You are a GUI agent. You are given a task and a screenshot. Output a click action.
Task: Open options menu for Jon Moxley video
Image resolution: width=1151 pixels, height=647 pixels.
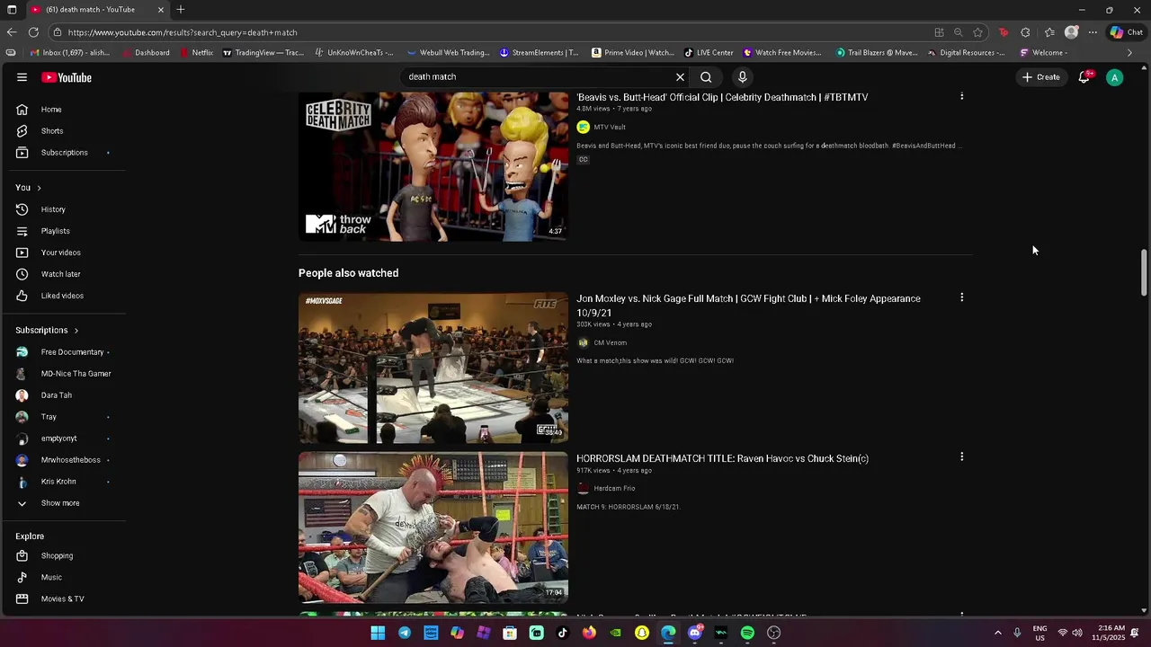[961, 297]
